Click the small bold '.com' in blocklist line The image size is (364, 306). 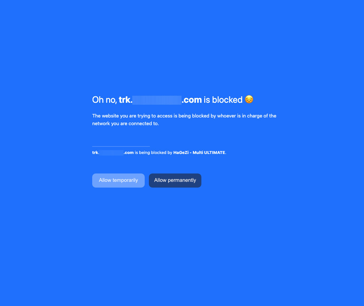pyautogui.click(x=129, y=153)
